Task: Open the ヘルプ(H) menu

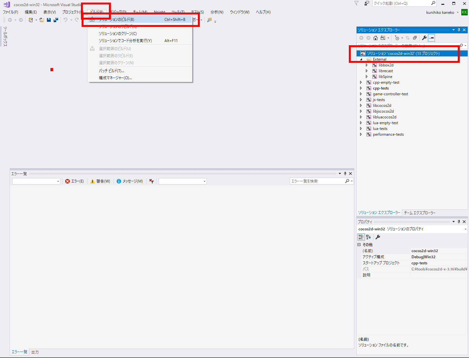Action: tap(263, 12)
